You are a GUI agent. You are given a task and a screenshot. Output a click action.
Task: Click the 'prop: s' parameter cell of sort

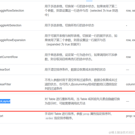(x=130, y=116)
